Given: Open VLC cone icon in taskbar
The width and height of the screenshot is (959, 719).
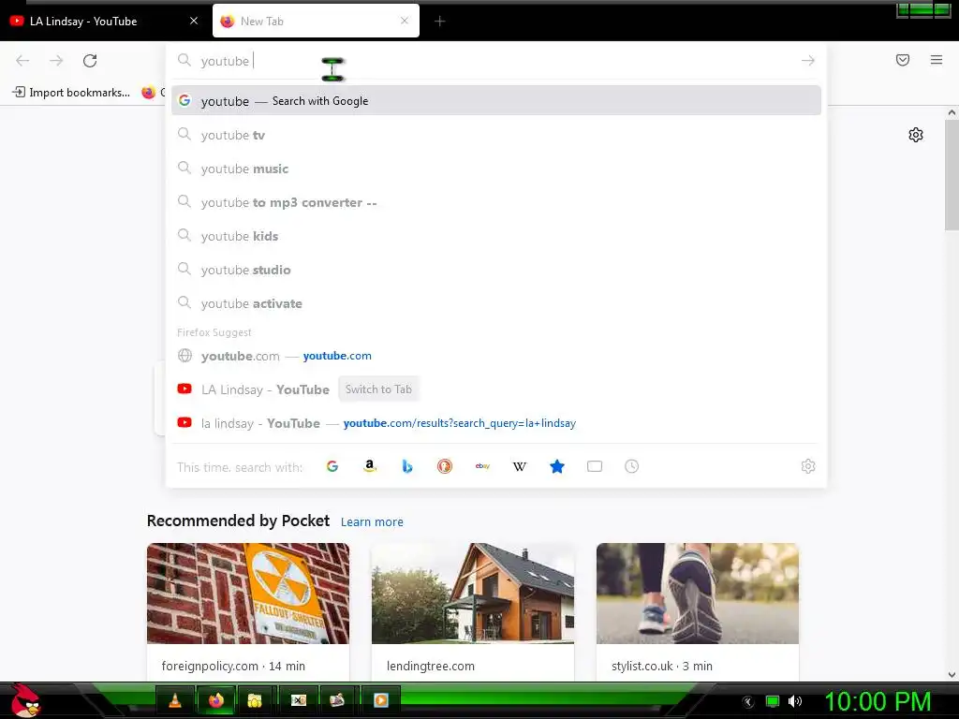Looking at the screenshot, I should tap(175, 700).
